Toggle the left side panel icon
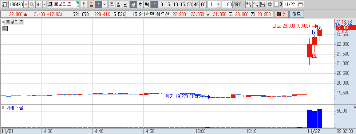Screen dimensions: 356x134 [4, 4]
